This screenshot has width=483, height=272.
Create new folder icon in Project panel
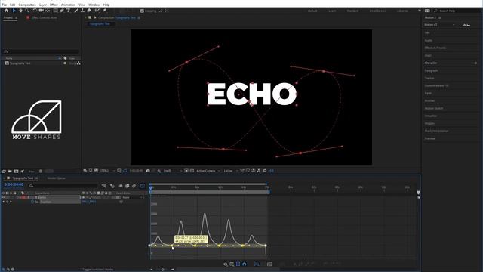point(10,172)
